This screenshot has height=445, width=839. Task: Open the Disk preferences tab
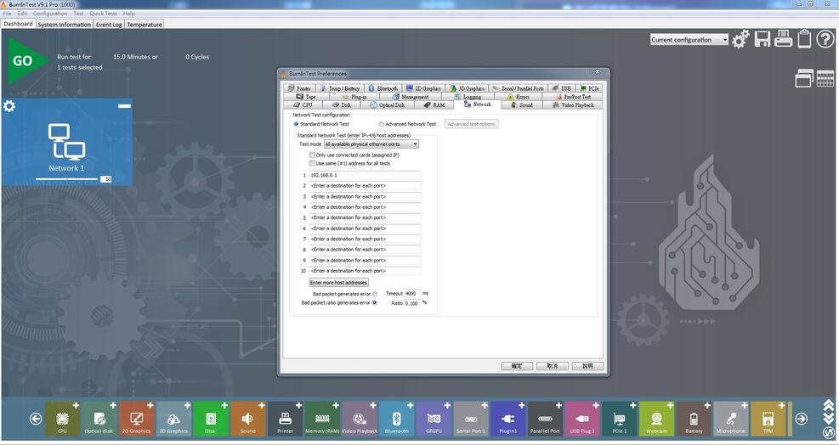pyautogui.click(x=343, y=104)
